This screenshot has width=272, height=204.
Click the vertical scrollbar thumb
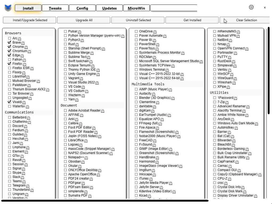(269, 70)
